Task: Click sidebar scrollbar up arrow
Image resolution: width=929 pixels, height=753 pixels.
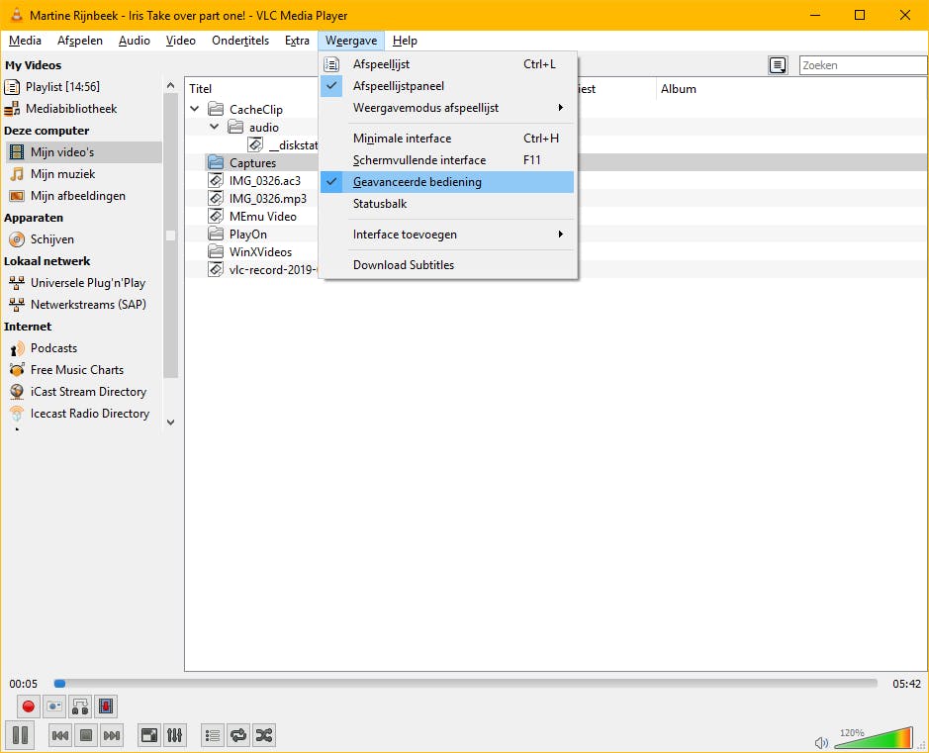Action: point(170,86)
